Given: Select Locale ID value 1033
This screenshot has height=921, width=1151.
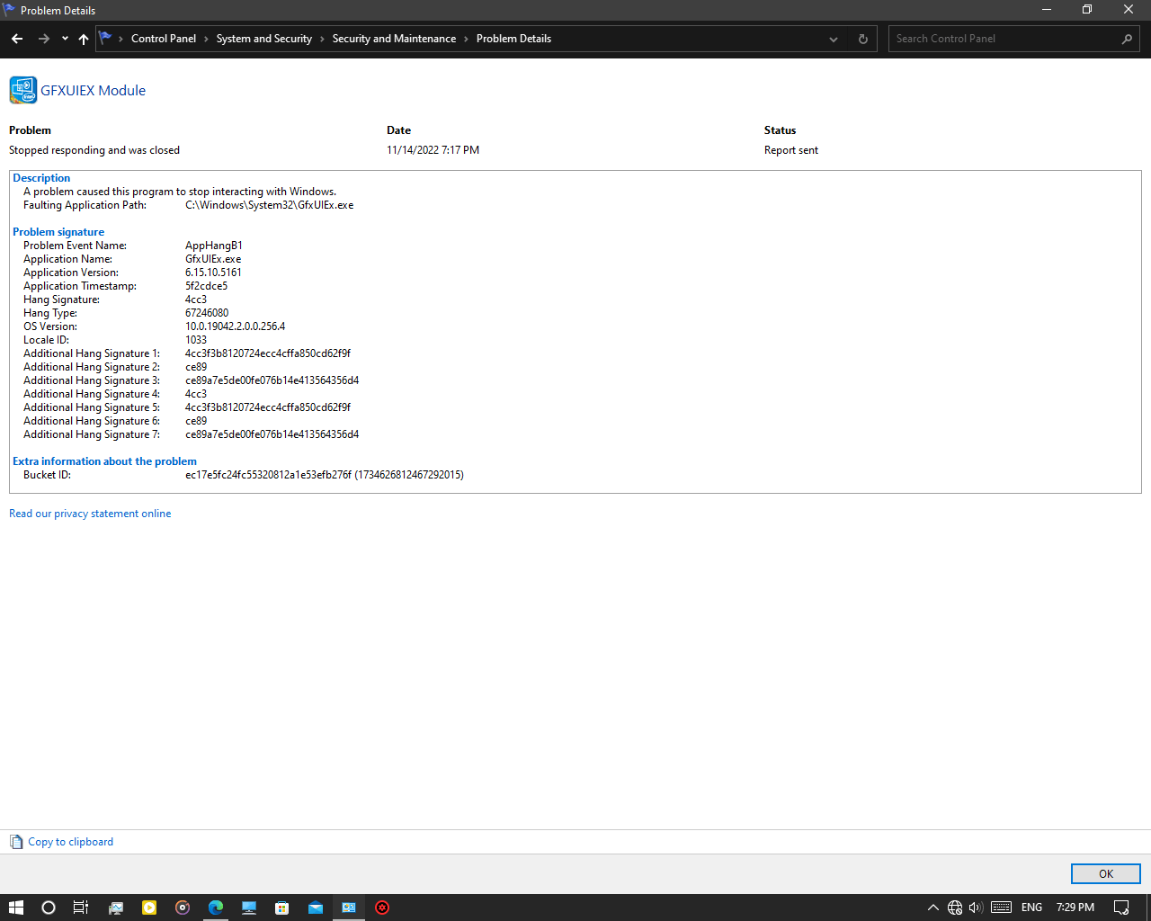Looking at the screenshot, I should pos(196,340).
